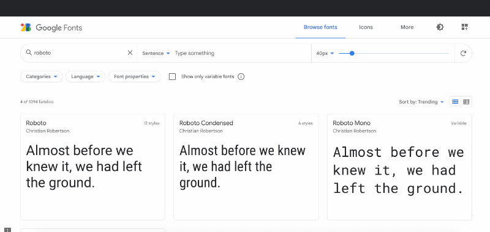Screen dimensions: 490x232
Task: Click the Roboto font title
Action: click(x=36, y=123)
